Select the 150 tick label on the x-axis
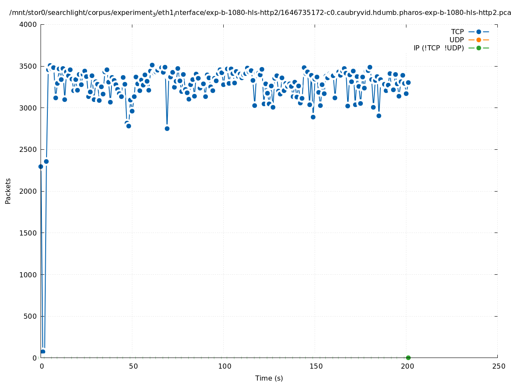Viewport: 511px width, 384px height. (x=315, y=366)
